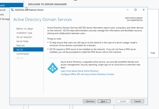Select the highlighted AD DS step
This screenshot has width=159, height=109.
(19, 49)
